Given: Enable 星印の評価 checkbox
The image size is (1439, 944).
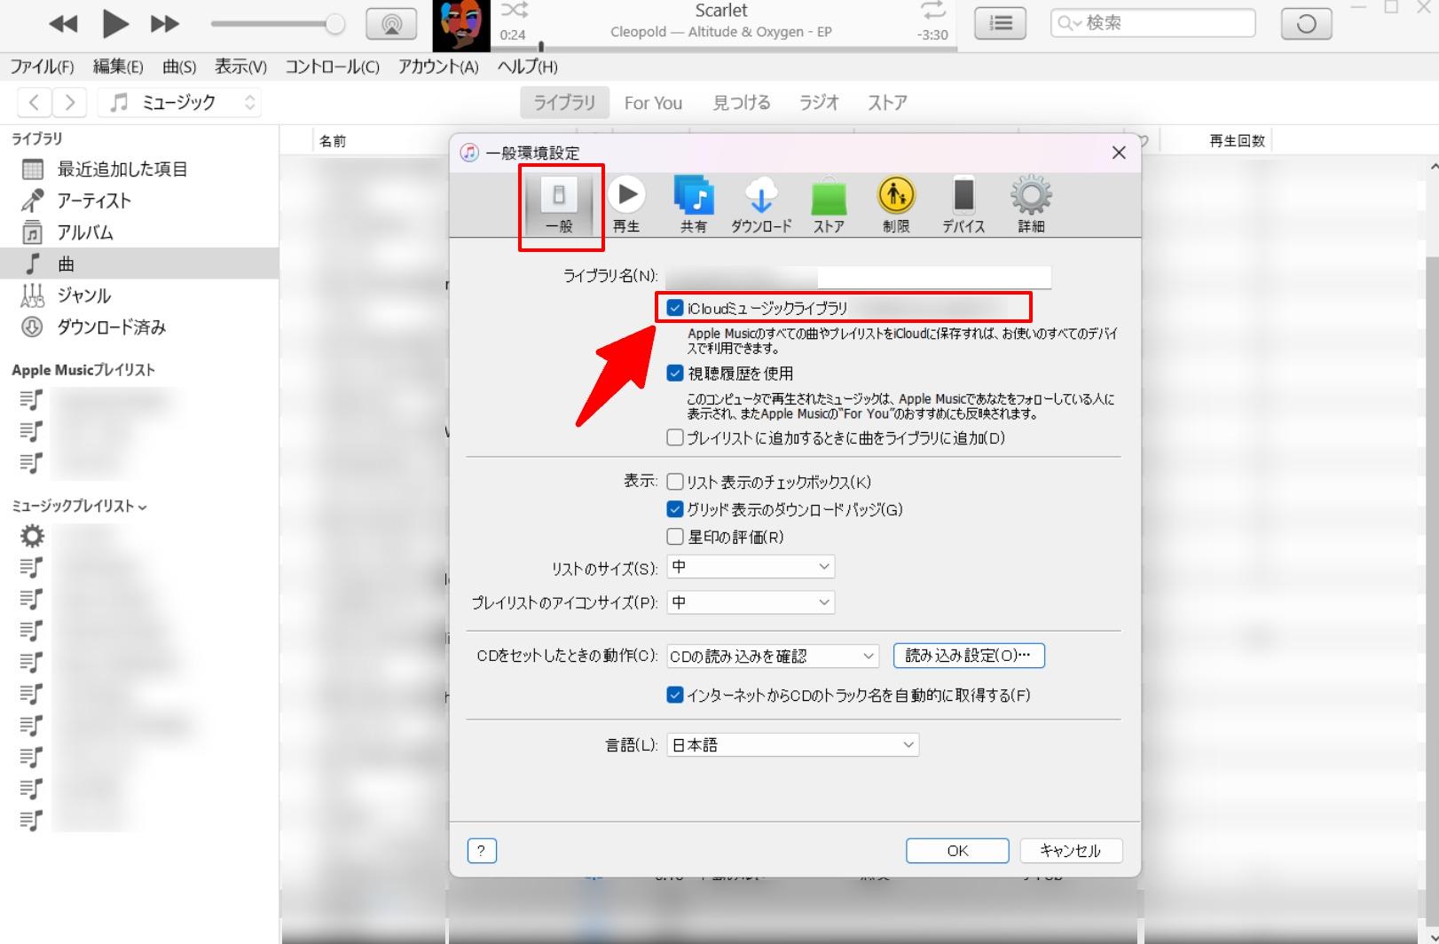Looking at the screenshot, I should [x=675, y=537].
